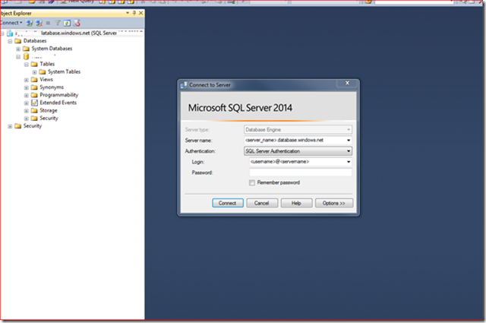Close the Connect to Server dialog

348,83
